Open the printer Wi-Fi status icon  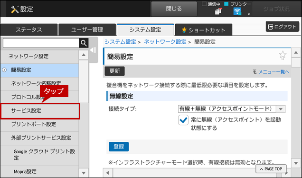(x=237, y=11)
